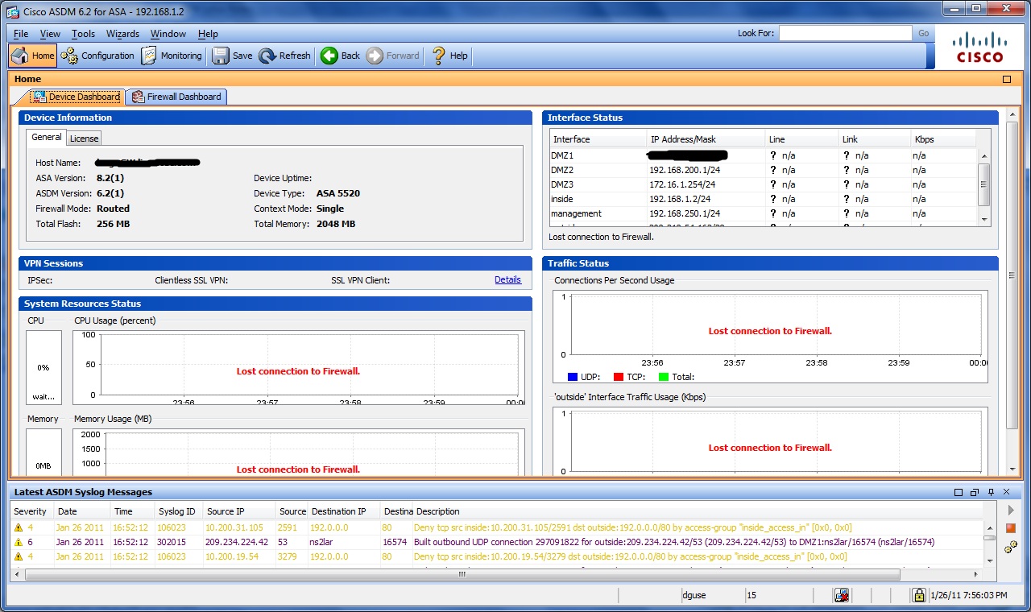The height and width of the screenshot is (612, 1031).
Task: Switch to Firewall Dashboard tab
Action: point(176,97)
